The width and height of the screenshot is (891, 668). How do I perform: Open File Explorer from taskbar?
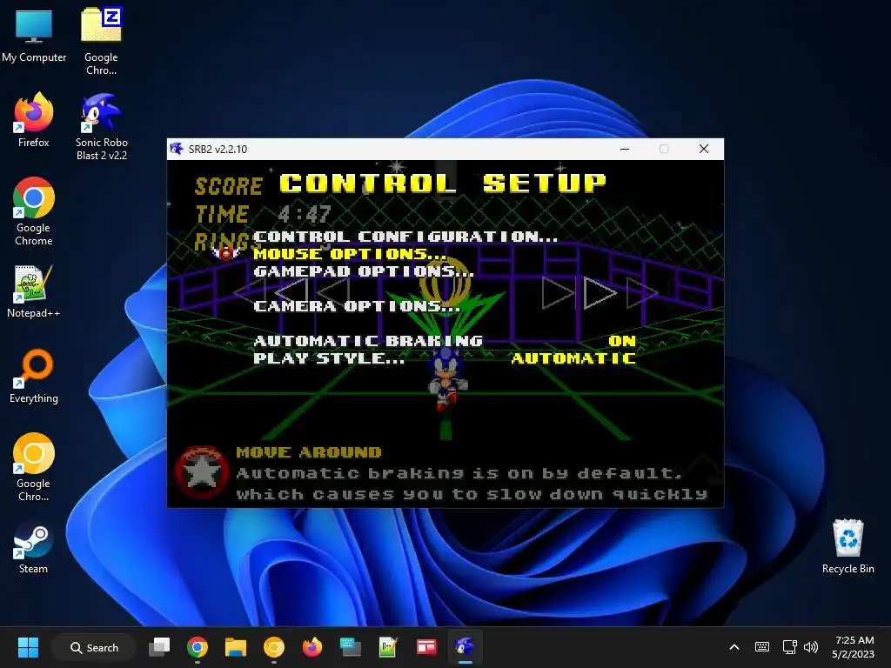point(235,647)
